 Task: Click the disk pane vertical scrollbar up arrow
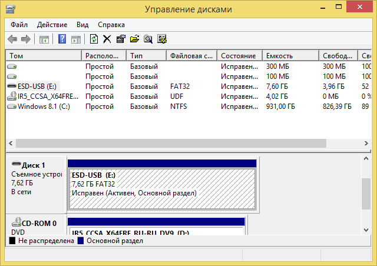[x=366, y=158]
